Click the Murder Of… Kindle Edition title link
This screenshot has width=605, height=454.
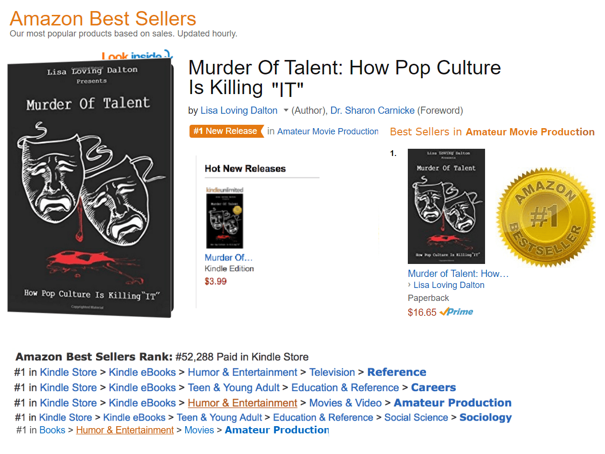click(228, 258)
